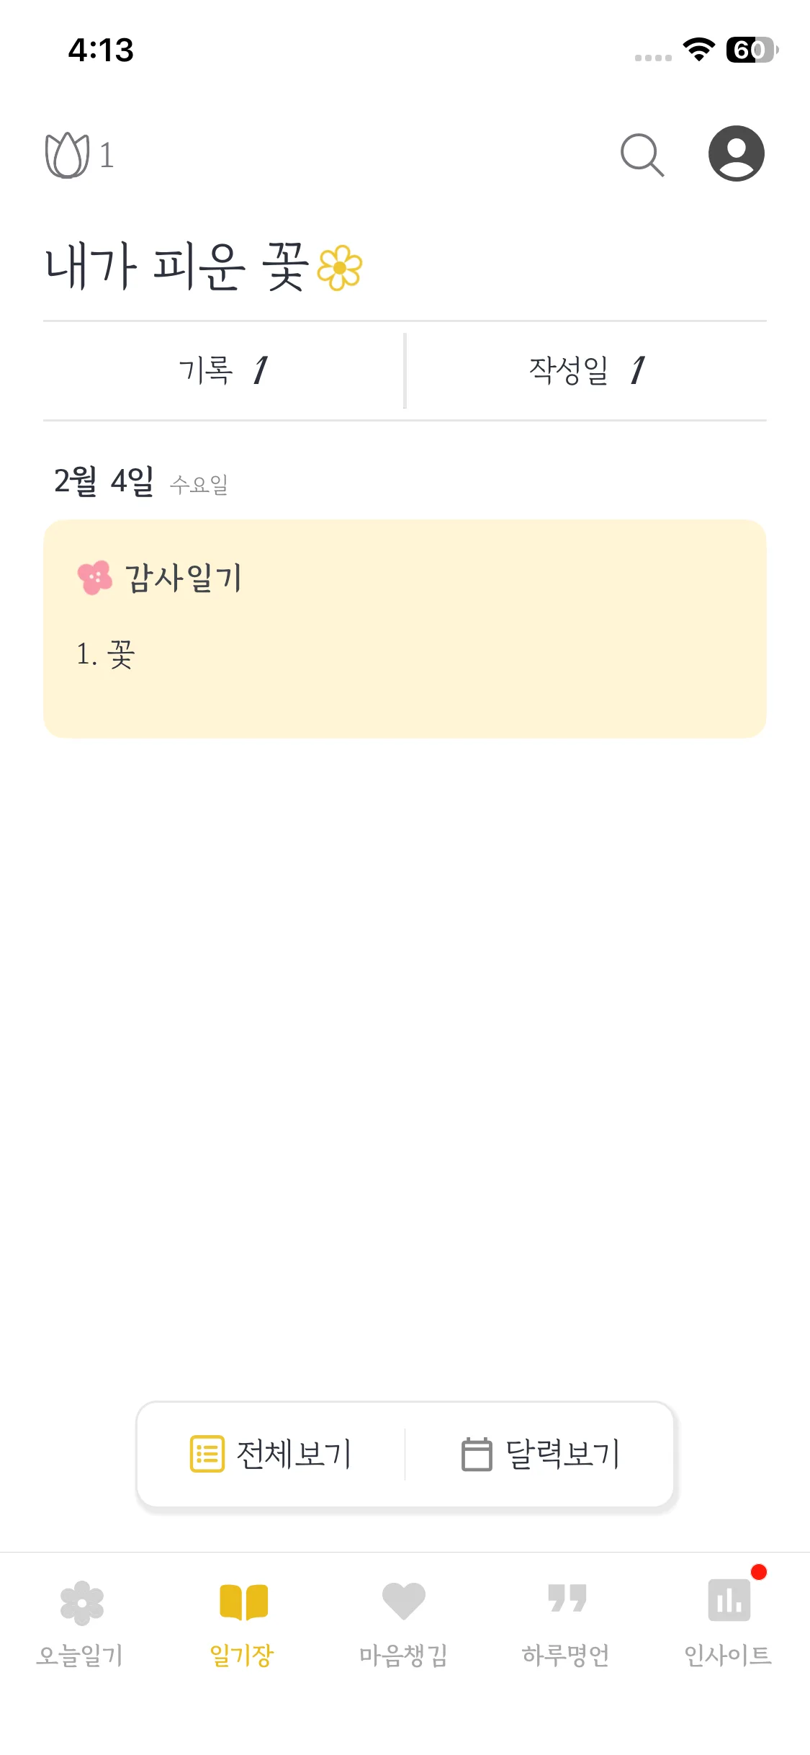Tap the 작성일 count stat
Screen dimensions: 810x1755
coord(586,371)
